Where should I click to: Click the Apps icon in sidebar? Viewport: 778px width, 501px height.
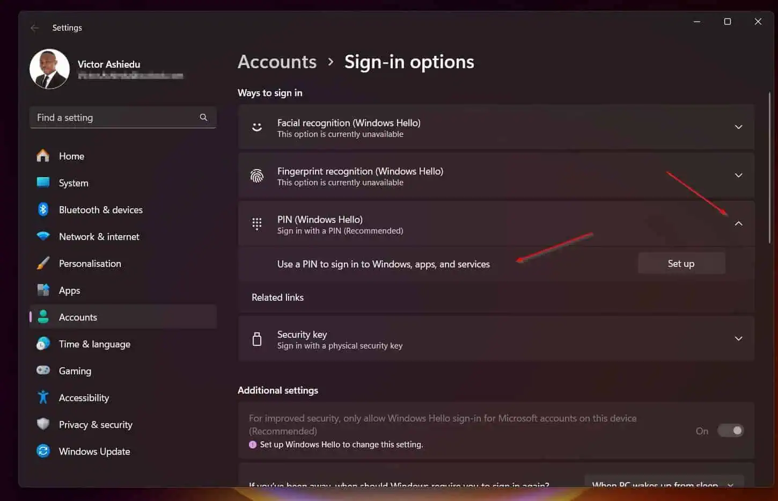[x=43, y=290]
